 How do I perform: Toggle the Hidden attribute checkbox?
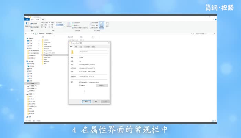[x=80, y=85]
